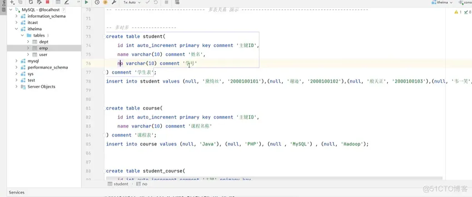Image resolution: width=472 pixels, height=197 pixels.
Task: Expand the information_schema node
Action: pyautogui.click(x=16, y=16)
